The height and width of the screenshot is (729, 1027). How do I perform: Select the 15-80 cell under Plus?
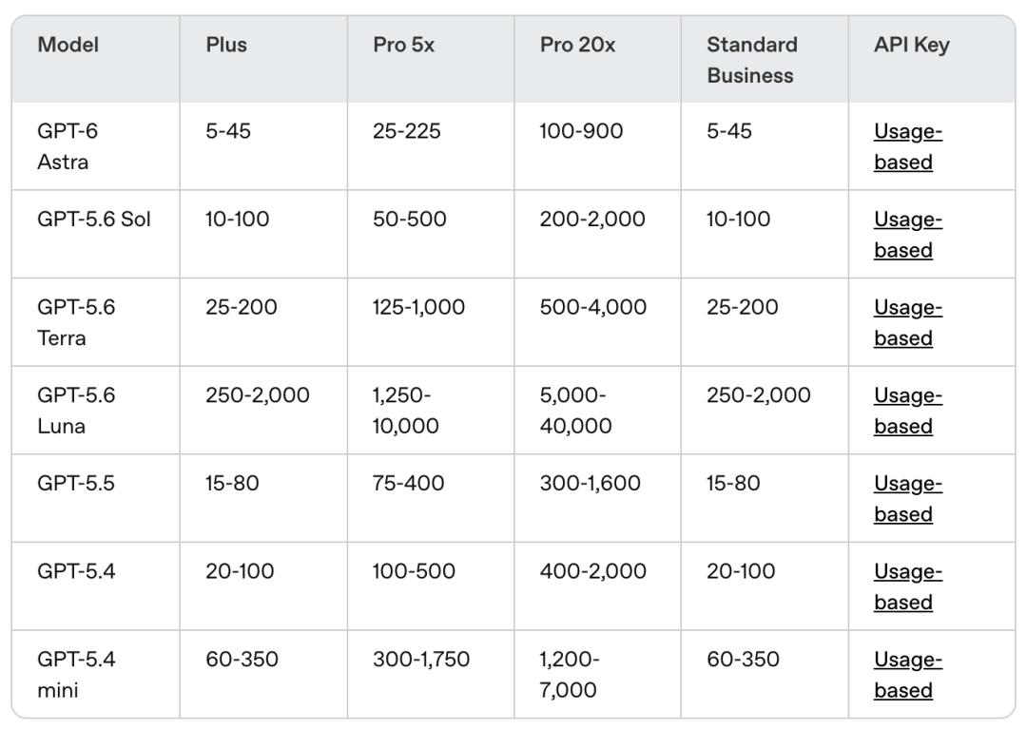pyautogui.click(x=263, y=499)
